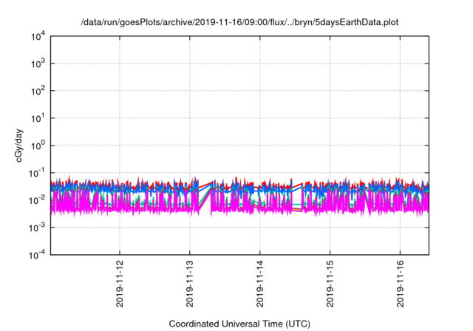This screenshot has height=331, width=473.
Task: Select the 10^3 y-axis tick label
Action: pos(39,64)
